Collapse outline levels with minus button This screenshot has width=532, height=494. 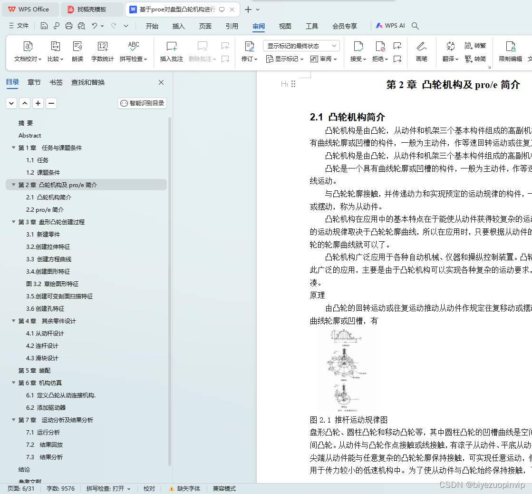tap(51, 103)
